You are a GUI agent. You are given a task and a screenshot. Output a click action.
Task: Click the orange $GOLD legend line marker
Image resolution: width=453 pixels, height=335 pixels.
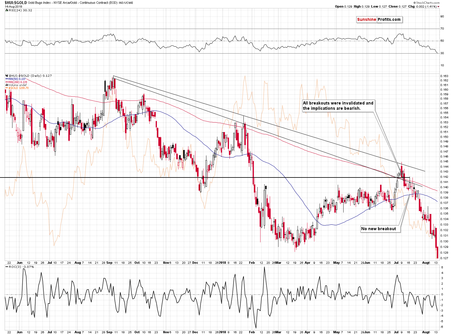[7, 88]
